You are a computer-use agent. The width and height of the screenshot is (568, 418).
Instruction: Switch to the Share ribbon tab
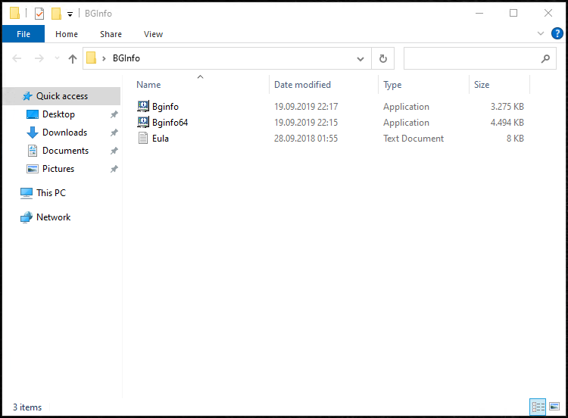(111, 34)
